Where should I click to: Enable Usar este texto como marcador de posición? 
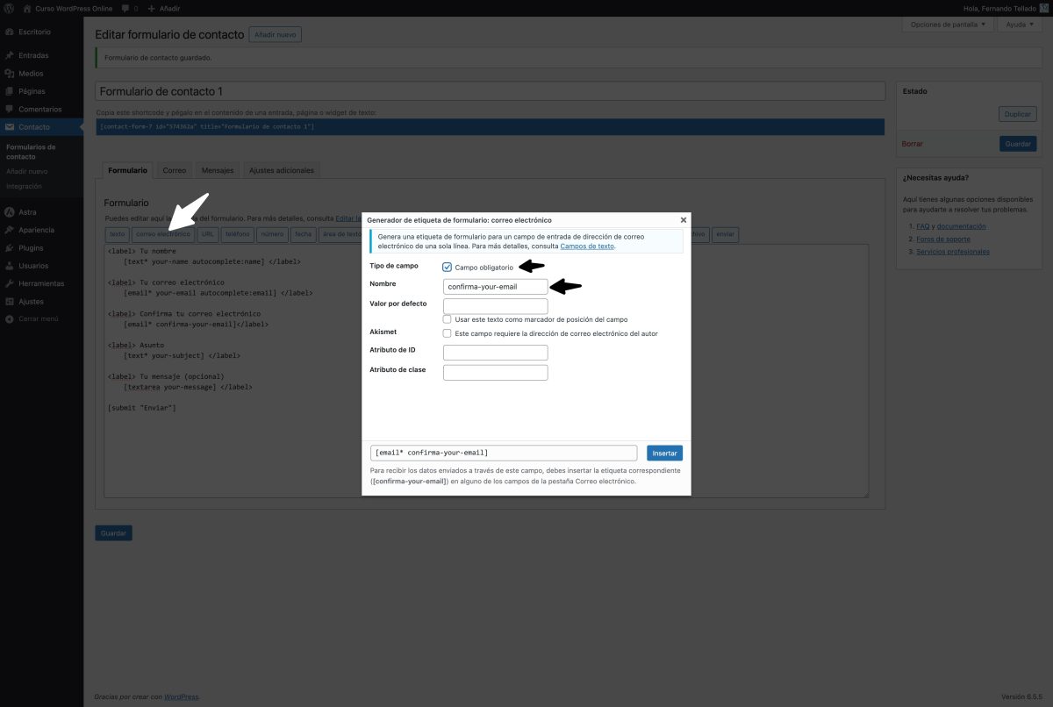point(448,319)
